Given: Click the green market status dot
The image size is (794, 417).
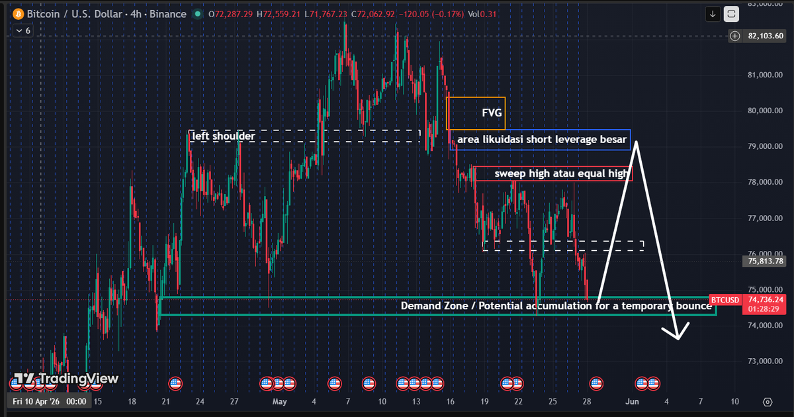Looking at the screenshot, I should [x=198, y=15].
